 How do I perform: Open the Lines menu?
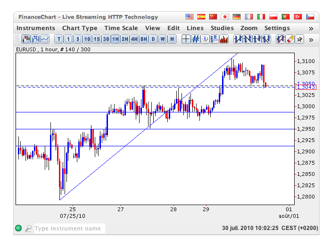(x=195, y=28)
